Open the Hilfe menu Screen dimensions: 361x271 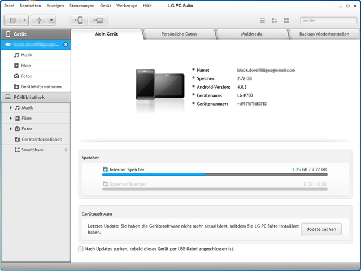tap(147, 6)
